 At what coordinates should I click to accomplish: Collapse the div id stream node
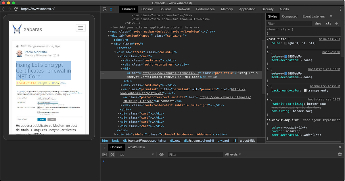115,52
